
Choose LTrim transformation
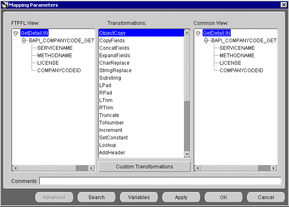tap(141, 100)
